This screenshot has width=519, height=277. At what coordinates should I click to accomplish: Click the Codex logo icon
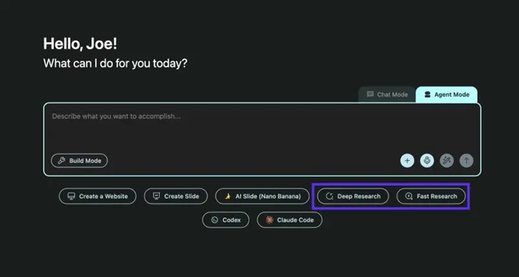point(214,220)
